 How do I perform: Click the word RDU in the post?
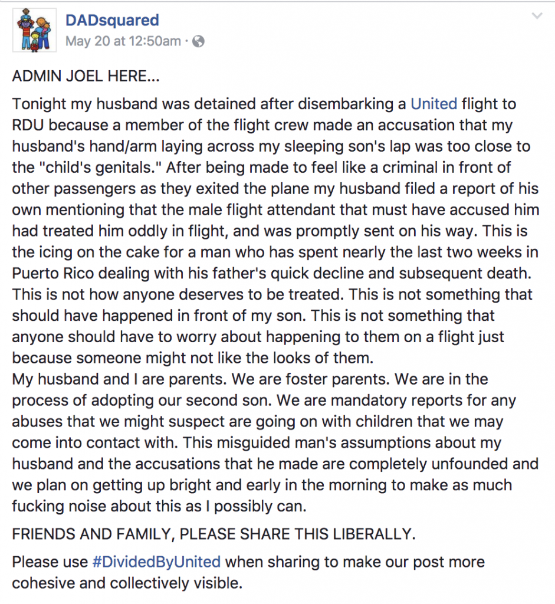28,125
